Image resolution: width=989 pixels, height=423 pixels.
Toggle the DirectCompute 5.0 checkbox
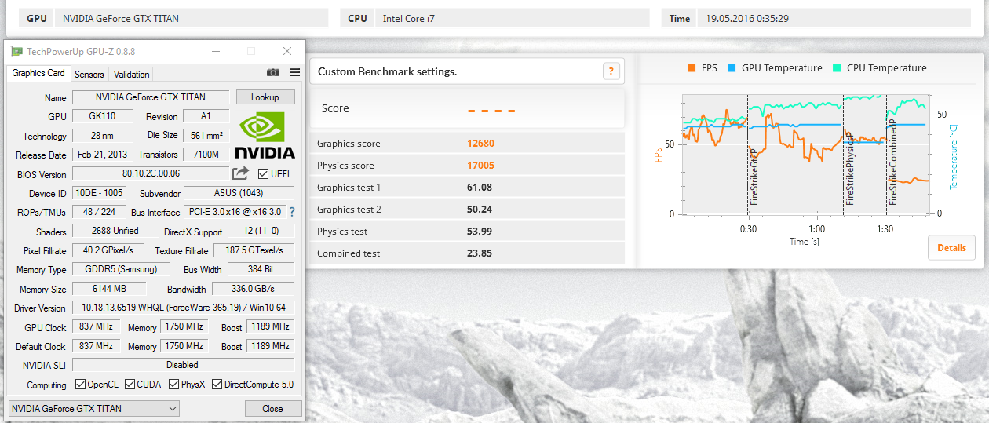point(217,385)
